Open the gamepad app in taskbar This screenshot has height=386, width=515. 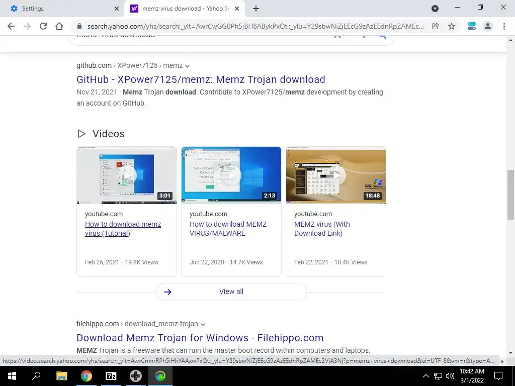(135, 376)
